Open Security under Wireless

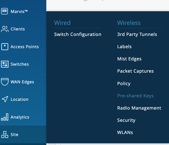(126, 120)
